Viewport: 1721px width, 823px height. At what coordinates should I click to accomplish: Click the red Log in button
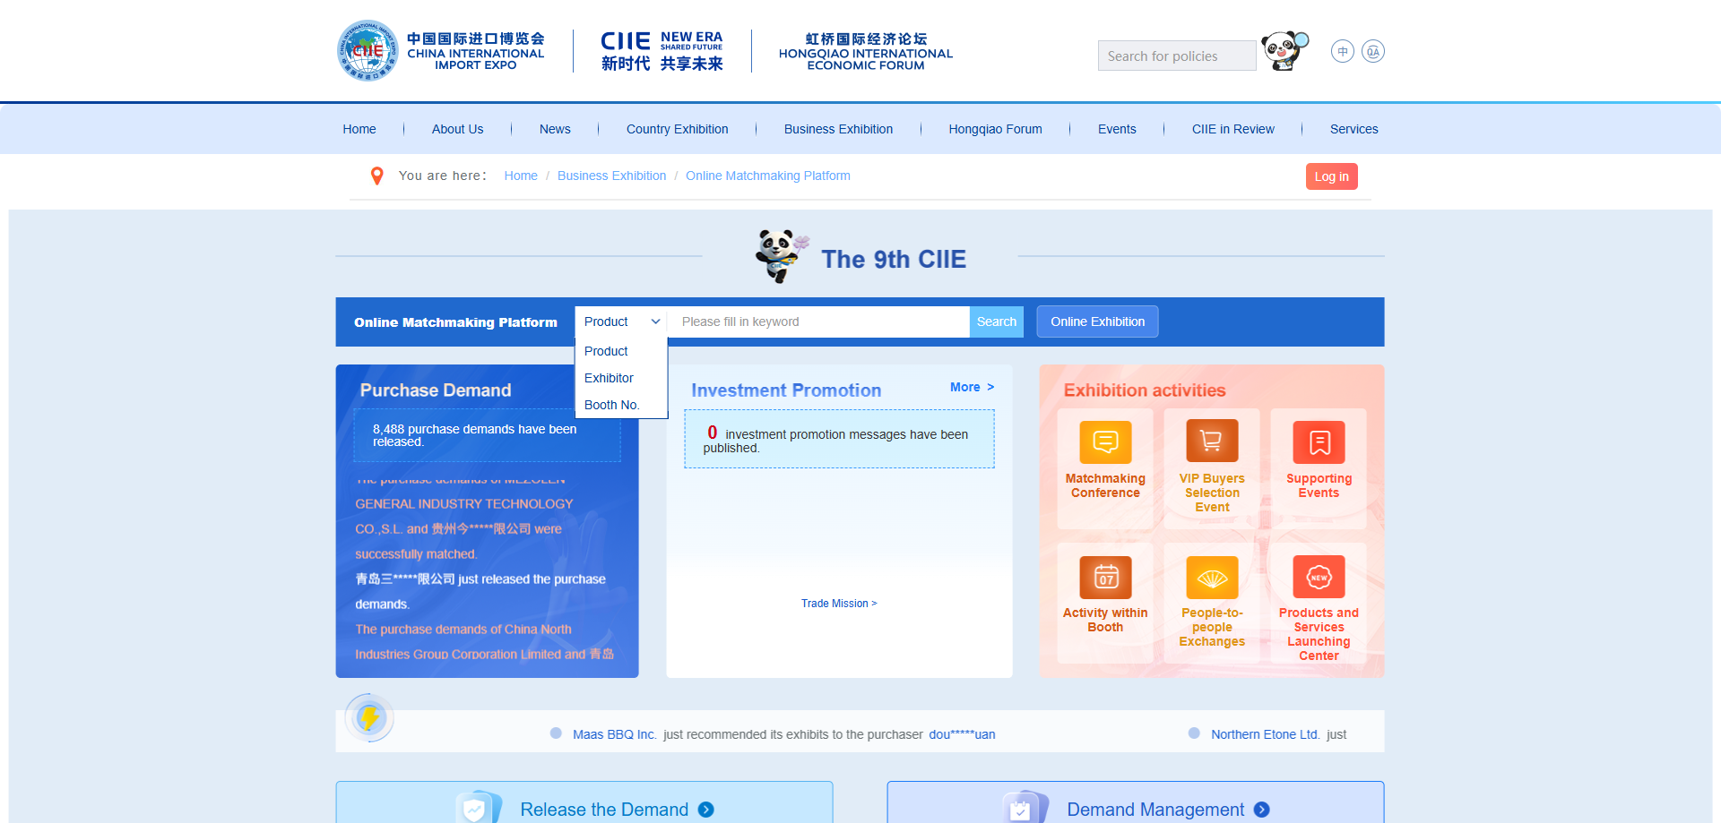(x=1331, y=176)
